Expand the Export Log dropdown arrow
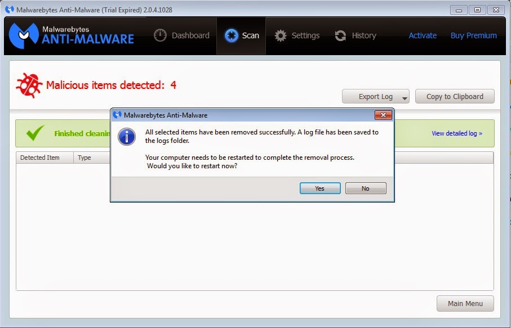 (405, 98)
